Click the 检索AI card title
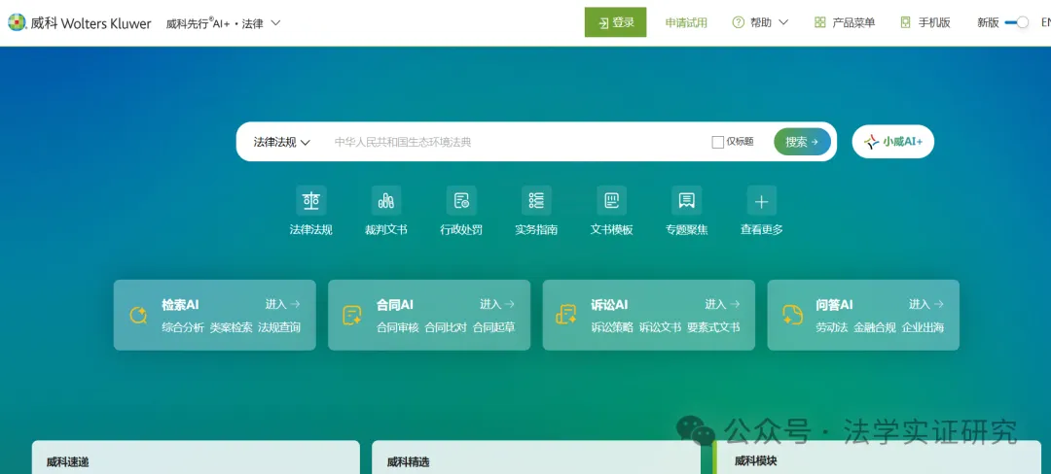 click(x=180, y=304)
